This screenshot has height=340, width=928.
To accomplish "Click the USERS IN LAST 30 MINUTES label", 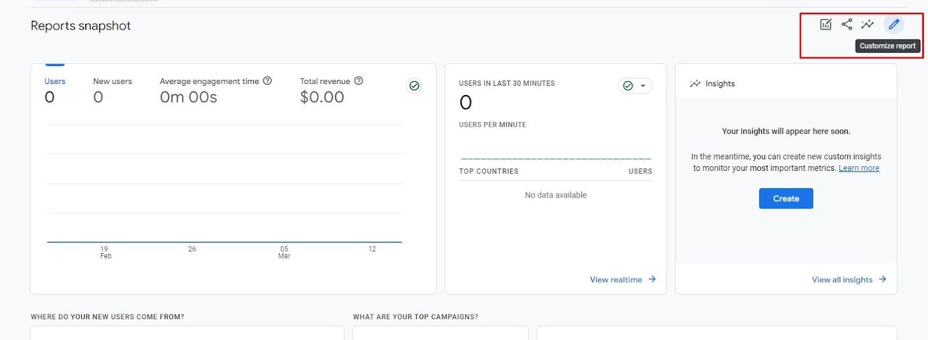I will pos(507,83).
